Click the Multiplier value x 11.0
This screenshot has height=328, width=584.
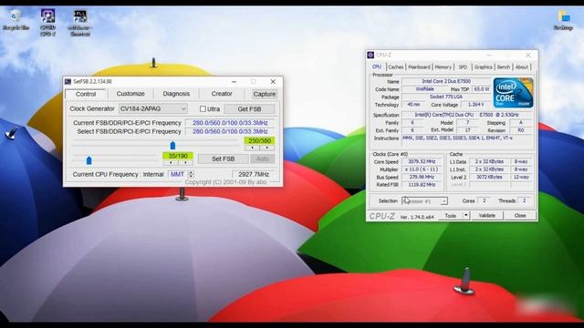(x=422, y=169)
